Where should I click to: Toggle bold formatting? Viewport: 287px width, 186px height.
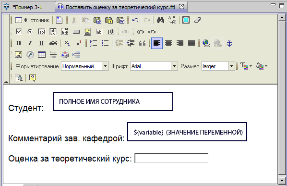(19, 43)
